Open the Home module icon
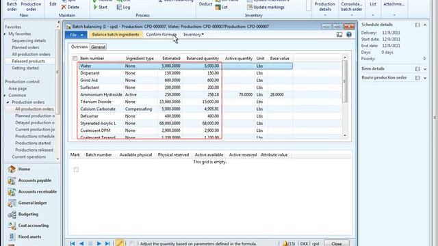Viewport: 438px width, 246px height. tap(12, 169)
